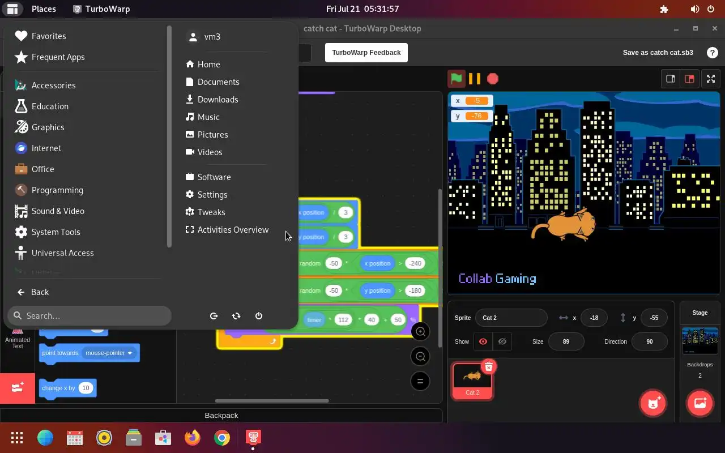This screenshot has height=453, width=725.
Task: Open the Add Extension button
Action: (18, 388)
